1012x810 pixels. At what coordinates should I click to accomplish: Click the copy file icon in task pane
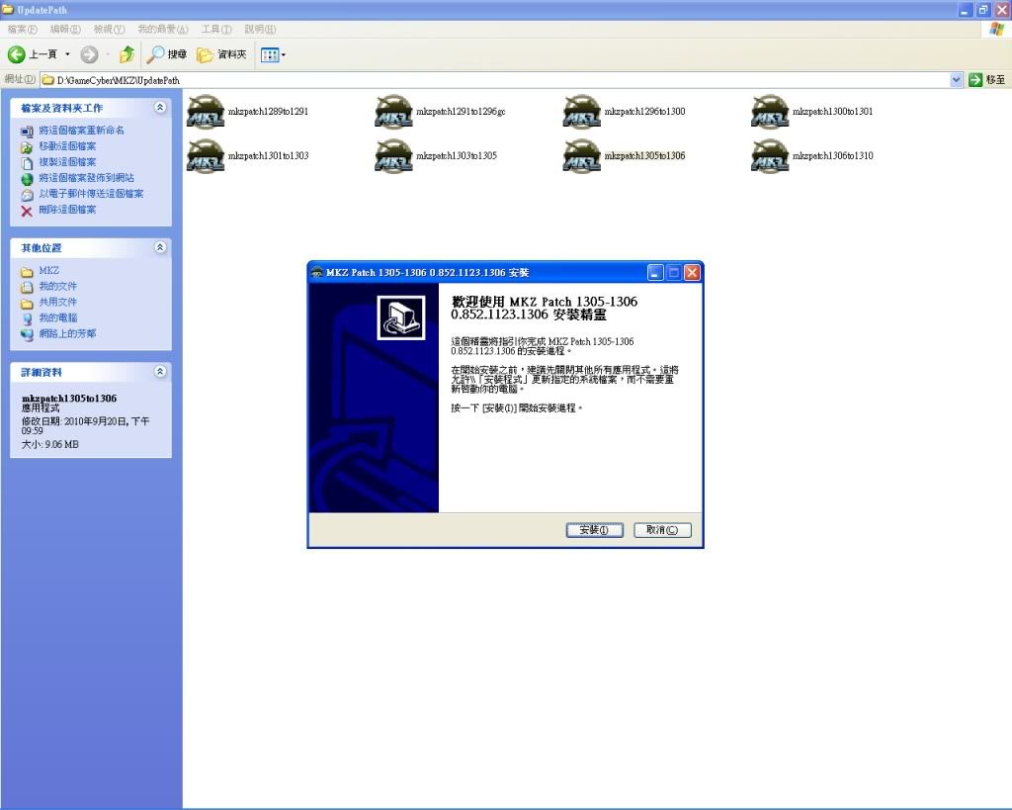(x=27, y=163)
